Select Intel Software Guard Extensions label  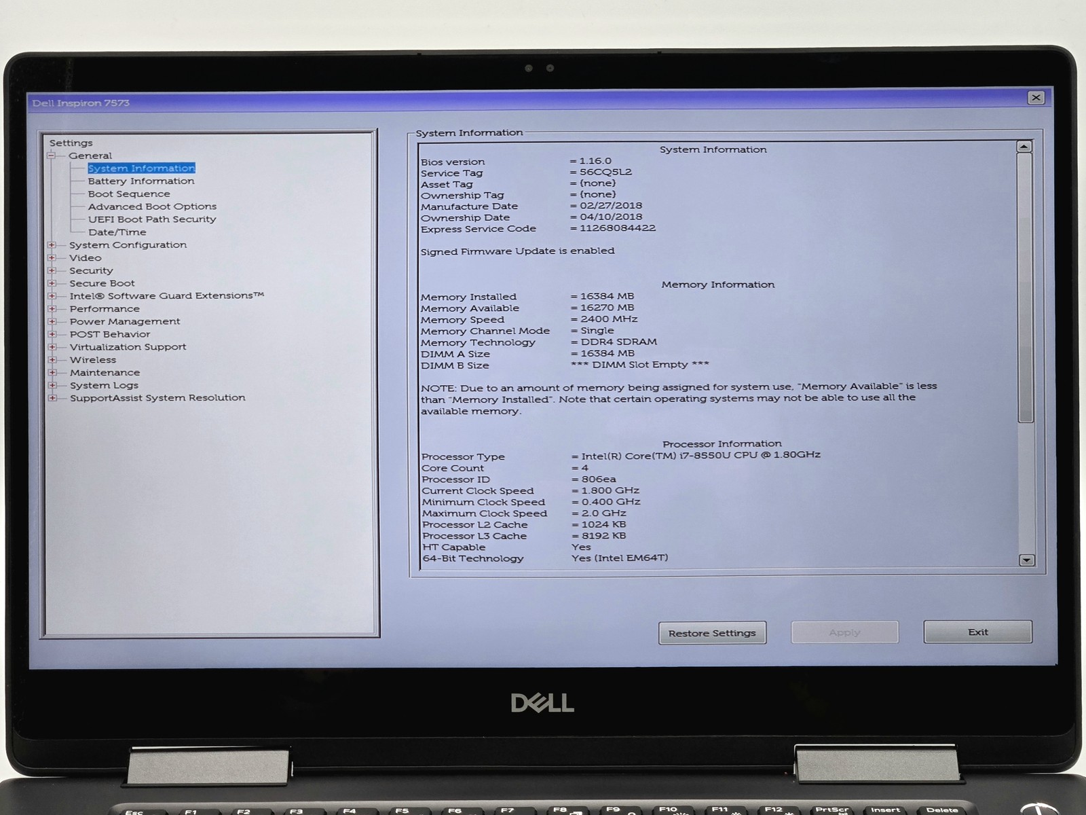(x=166, y=296)
